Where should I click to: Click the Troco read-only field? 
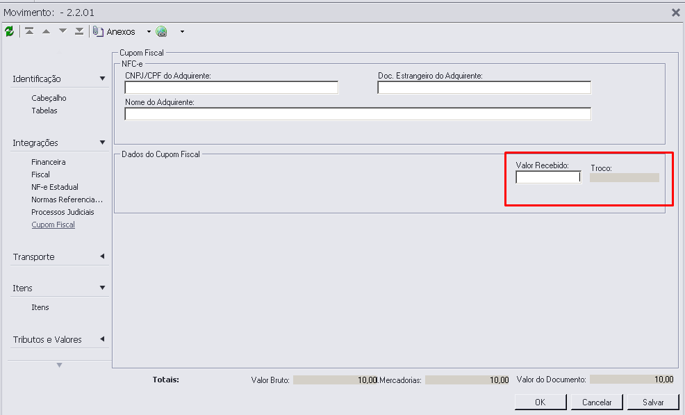click(x=625, y=177)
